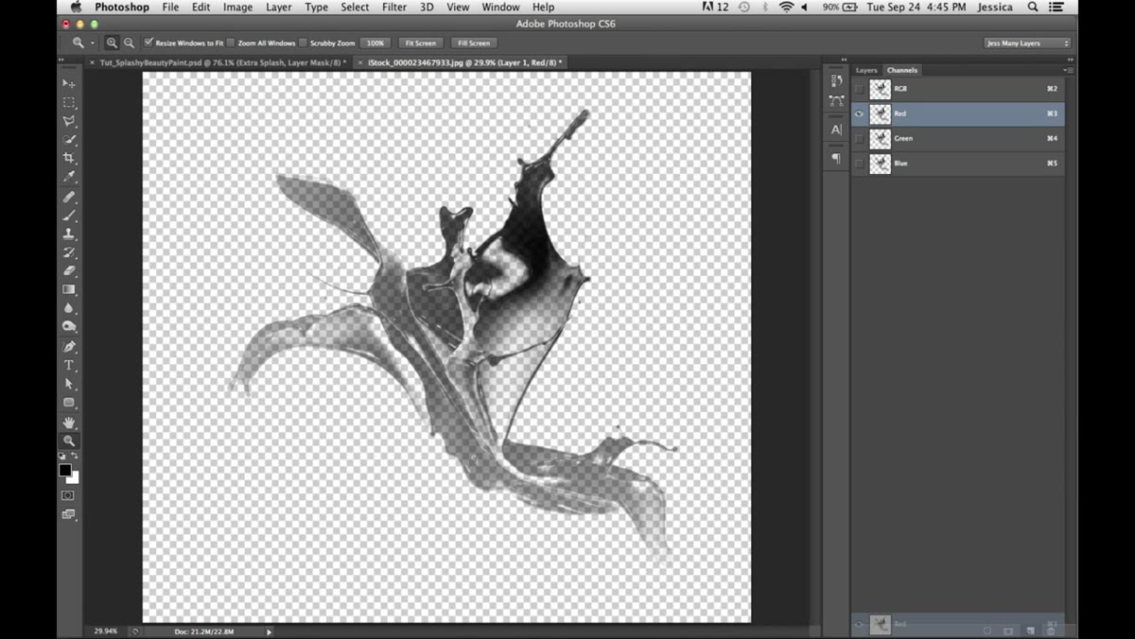Viewport: 1135px width, 639px height.
Task: Choose the zoom out magnifier option
Action: click(129, 43)
